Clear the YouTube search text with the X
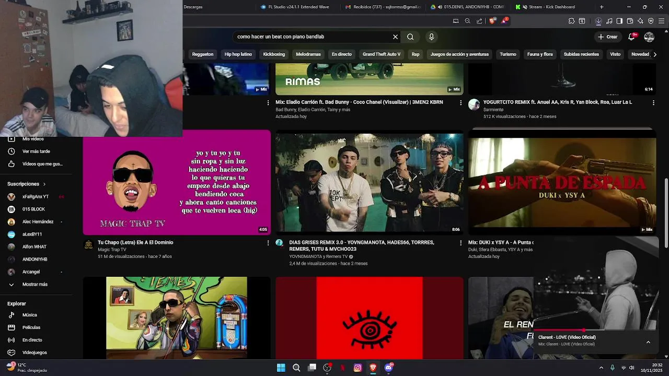This screenshot has height=376, width=669. pyautogui.click(x=395, y=37)
